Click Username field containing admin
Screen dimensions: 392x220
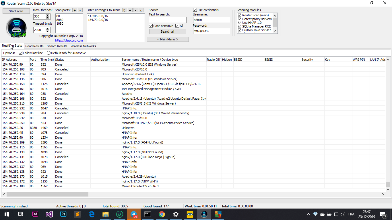click(x=211, y=20)
